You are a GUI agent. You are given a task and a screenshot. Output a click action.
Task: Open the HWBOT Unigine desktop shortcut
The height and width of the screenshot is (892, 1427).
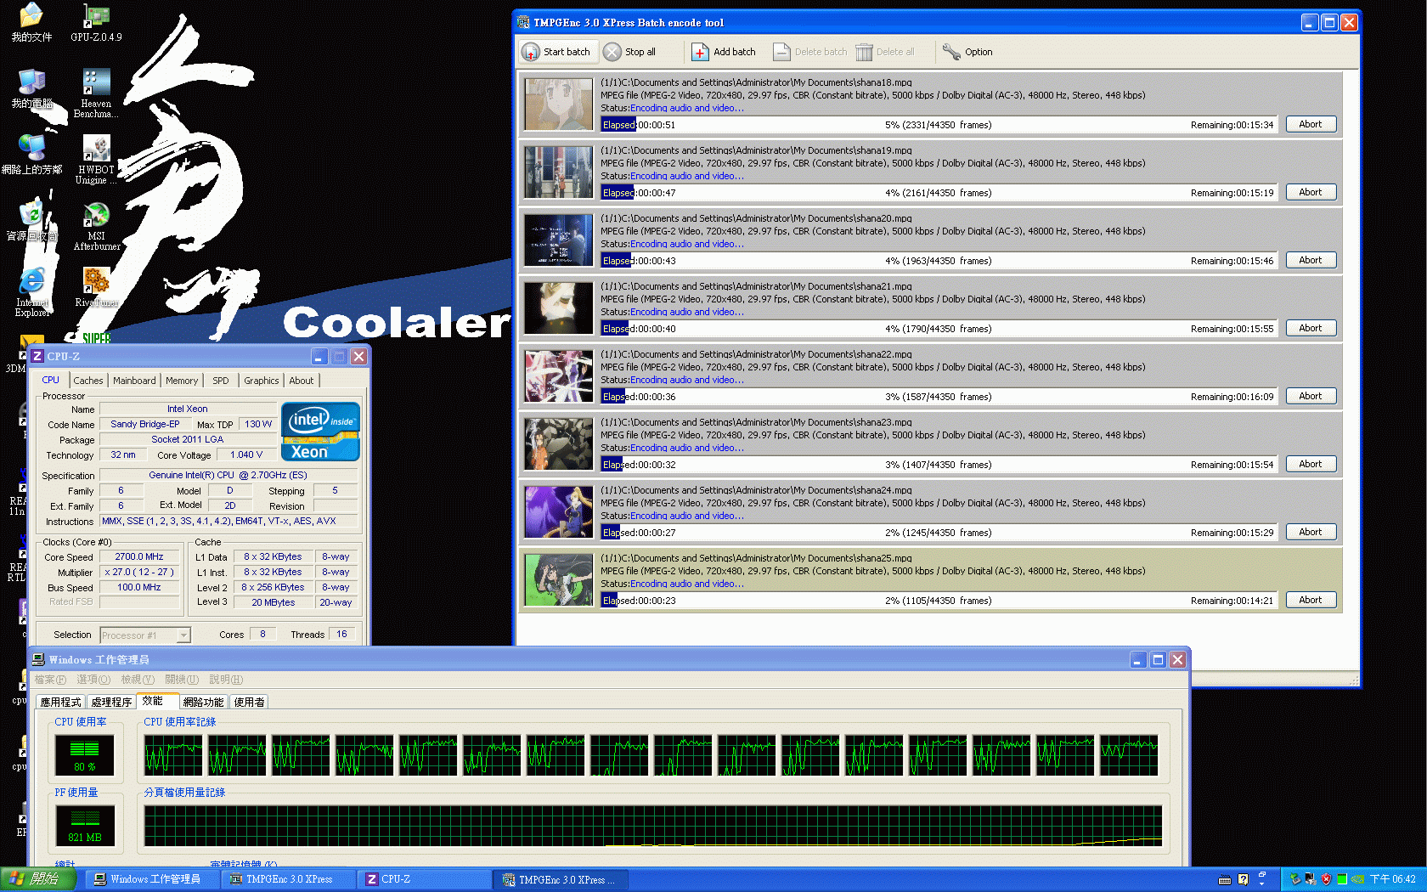pyautogui.click(x=96, y=151)
